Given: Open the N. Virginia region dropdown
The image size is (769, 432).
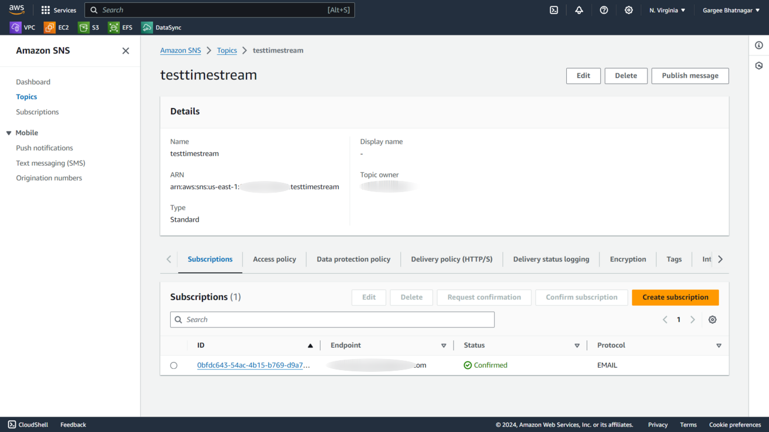Looking at the screenshot, I should coord(667,10).
